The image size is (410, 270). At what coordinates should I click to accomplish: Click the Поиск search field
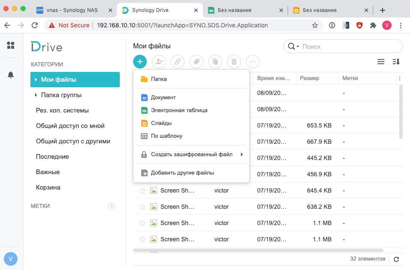tap(349, 46)
